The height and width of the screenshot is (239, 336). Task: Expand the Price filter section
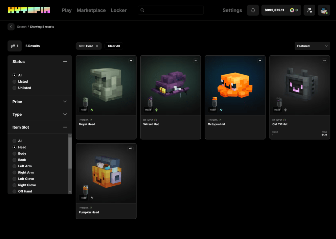click(x=39, y=102)
